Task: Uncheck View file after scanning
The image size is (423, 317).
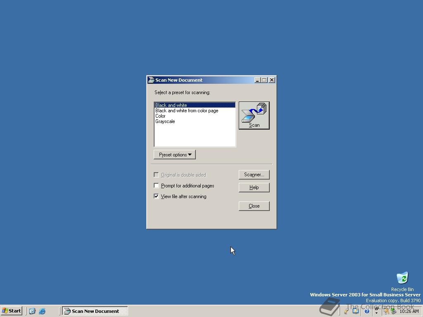Action: click(156, 196)
